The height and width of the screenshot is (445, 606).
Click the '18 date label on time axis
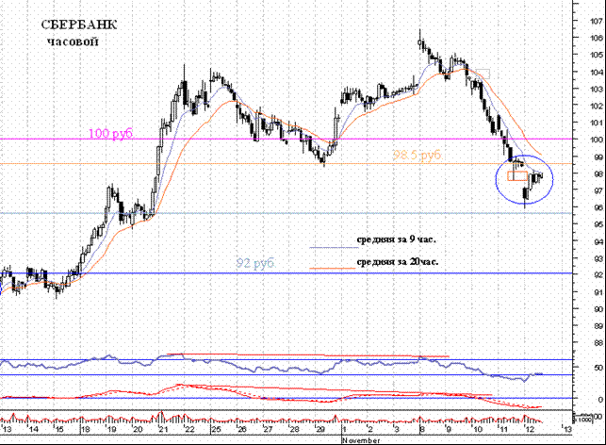(84, 429)
